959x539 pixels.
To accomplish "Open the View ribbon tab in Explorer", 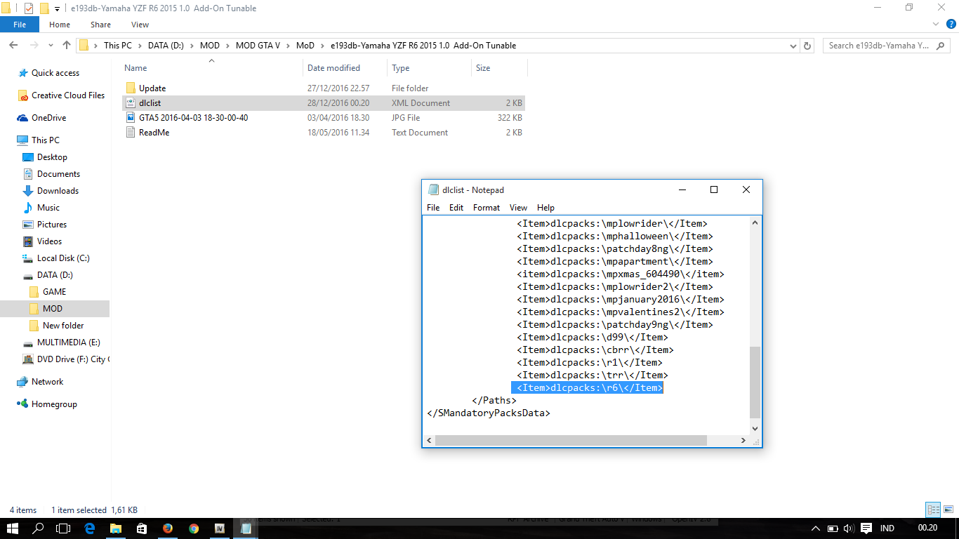I will tap(140, 25).
